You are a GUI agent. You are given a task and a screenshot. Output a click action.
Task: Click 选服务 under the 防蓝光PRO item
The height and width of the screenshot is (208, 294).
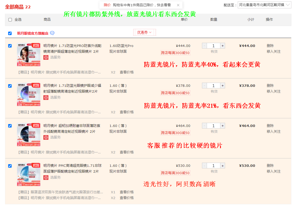pos(55,57)
